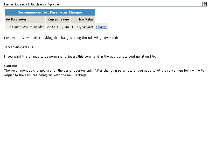Click the 'Restart the server after making' sentence
The image size is (209, 143).
click(x=61, y=38)
